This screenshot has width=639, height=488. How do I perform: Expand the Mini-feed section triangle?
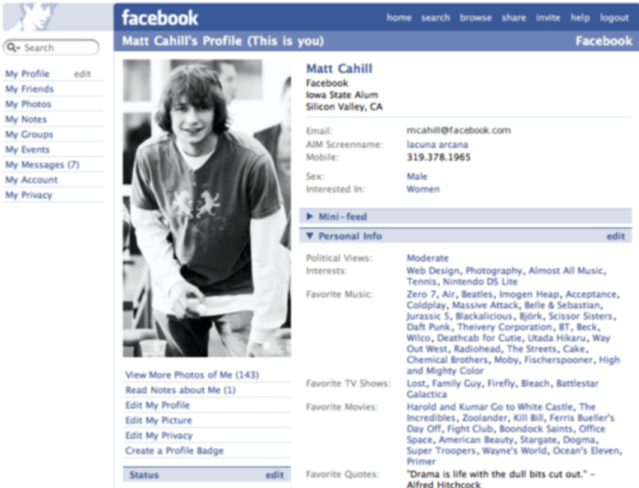point(310,217)
